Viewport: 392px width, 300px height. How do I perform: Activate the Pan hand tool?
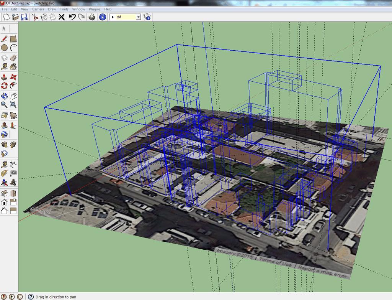pos(13,96)
